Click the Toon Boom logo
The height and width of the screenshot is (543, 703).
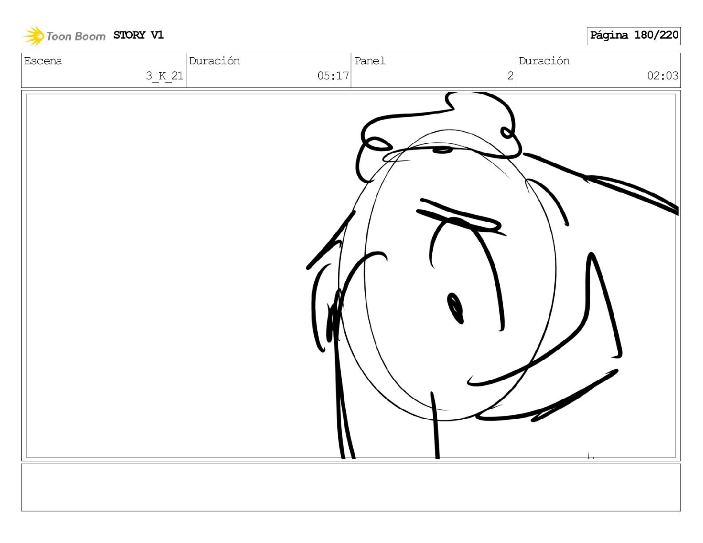(x=64, y=36)
